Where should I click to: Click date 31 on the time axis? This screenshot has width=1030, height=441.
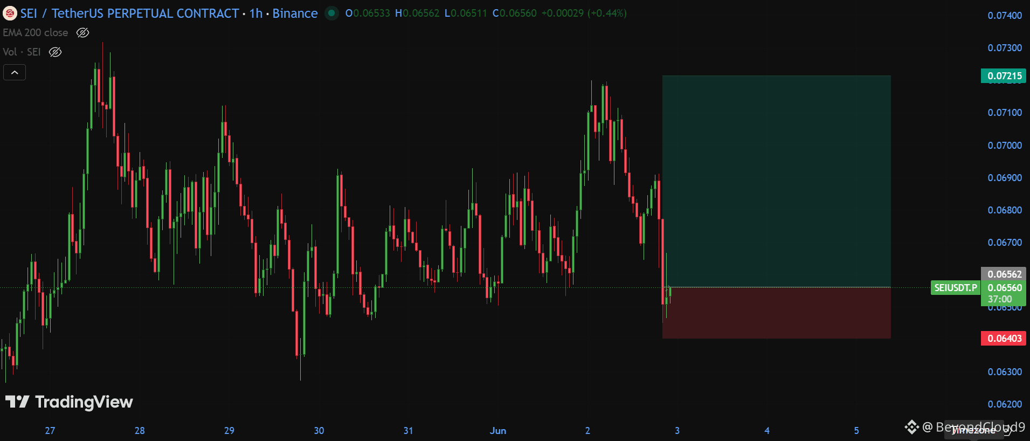(x=408, y=431)
